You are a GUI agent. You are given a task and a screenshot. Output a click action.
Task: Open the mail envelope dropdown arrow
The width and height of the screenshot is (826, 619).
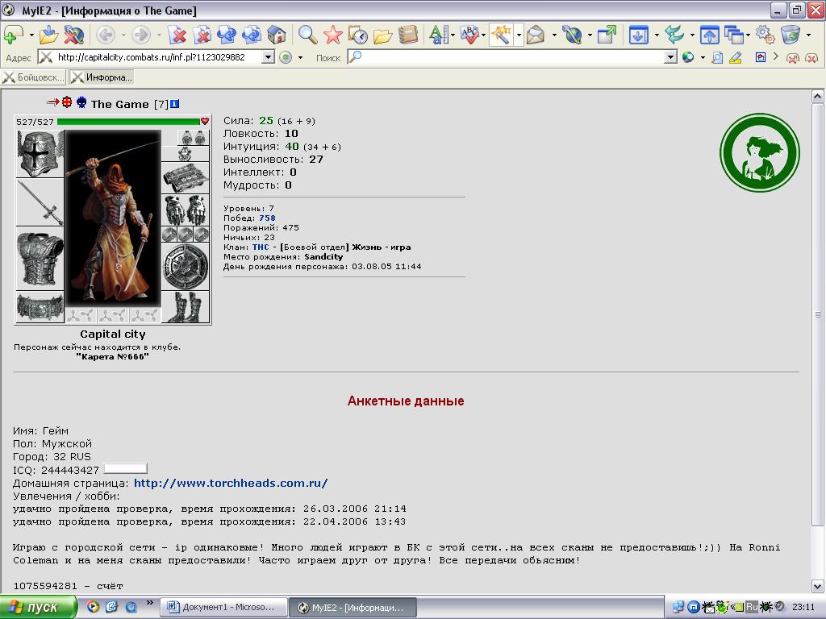pyautogui.click(x=553, y=35)
